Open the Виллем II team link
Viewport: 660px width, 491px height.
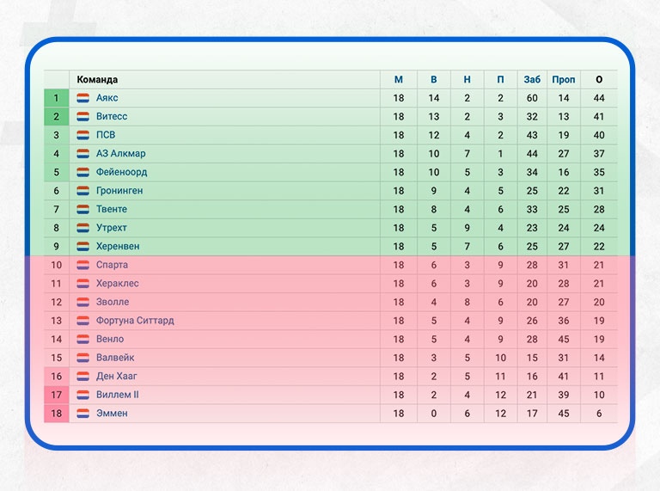[x=118, y=395]
